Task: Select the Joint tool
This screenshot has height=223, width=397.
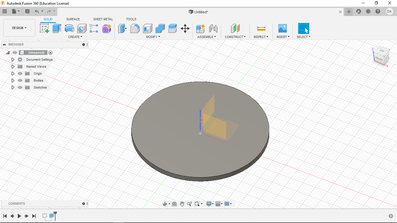Action: (x=213, y=28)
